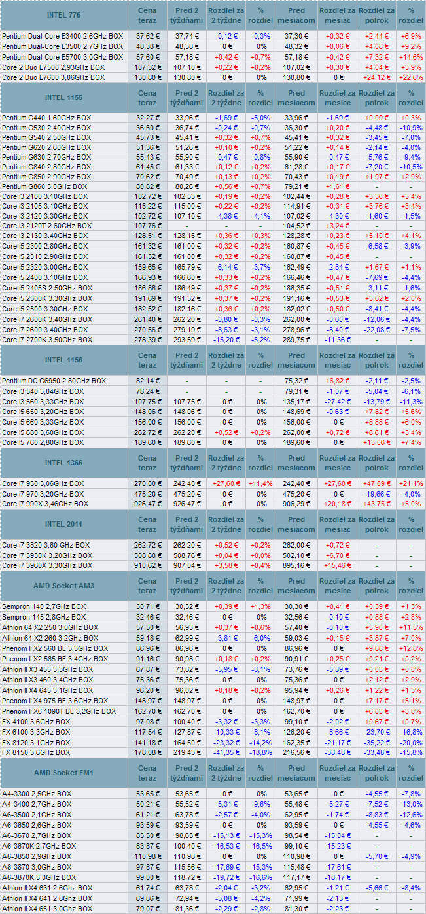Select Core i7 950 3,06GHz BOX
426x914 pixels.
coord(43,483)
